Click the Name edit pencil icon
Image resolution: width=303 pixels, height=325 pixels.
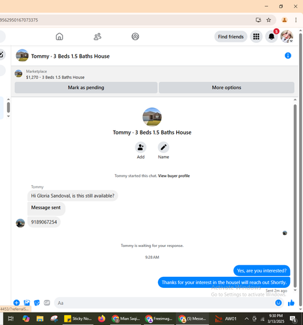click(x=163, y=148)
